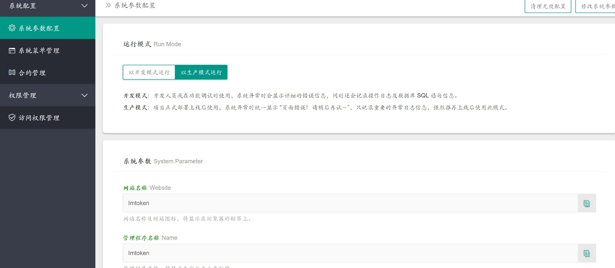The height and width of the screenshot is (268, 615).
Task: Collapse the 权限管理 section chevron
Action: pos(85,95)
